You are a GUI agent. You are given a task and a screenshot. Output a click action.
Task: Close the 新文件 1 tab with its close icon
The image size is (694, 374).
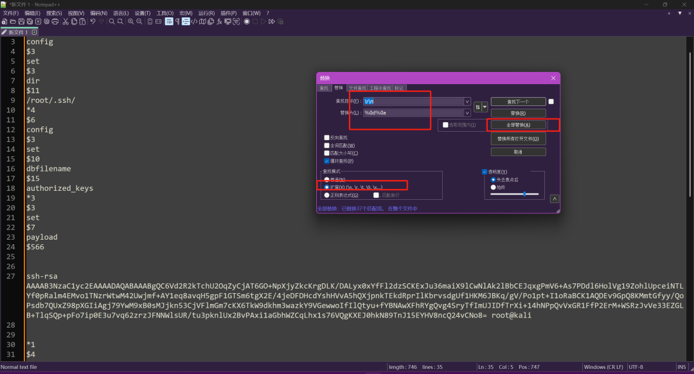[x=34, y=32]
